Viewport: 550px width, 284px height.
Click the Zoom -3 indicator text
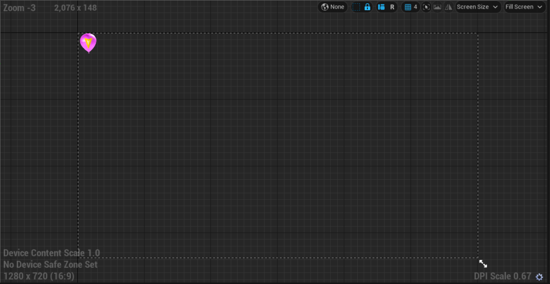19,8
